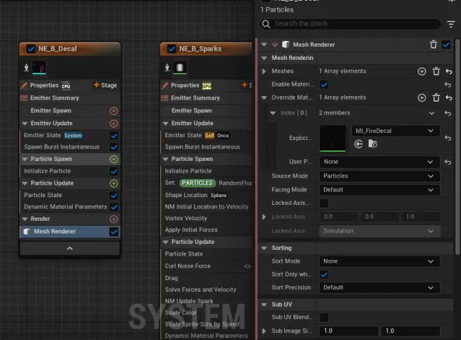
Task: Browse to MI_FireDecal in the Content Browser
Action: click(373, 144)
